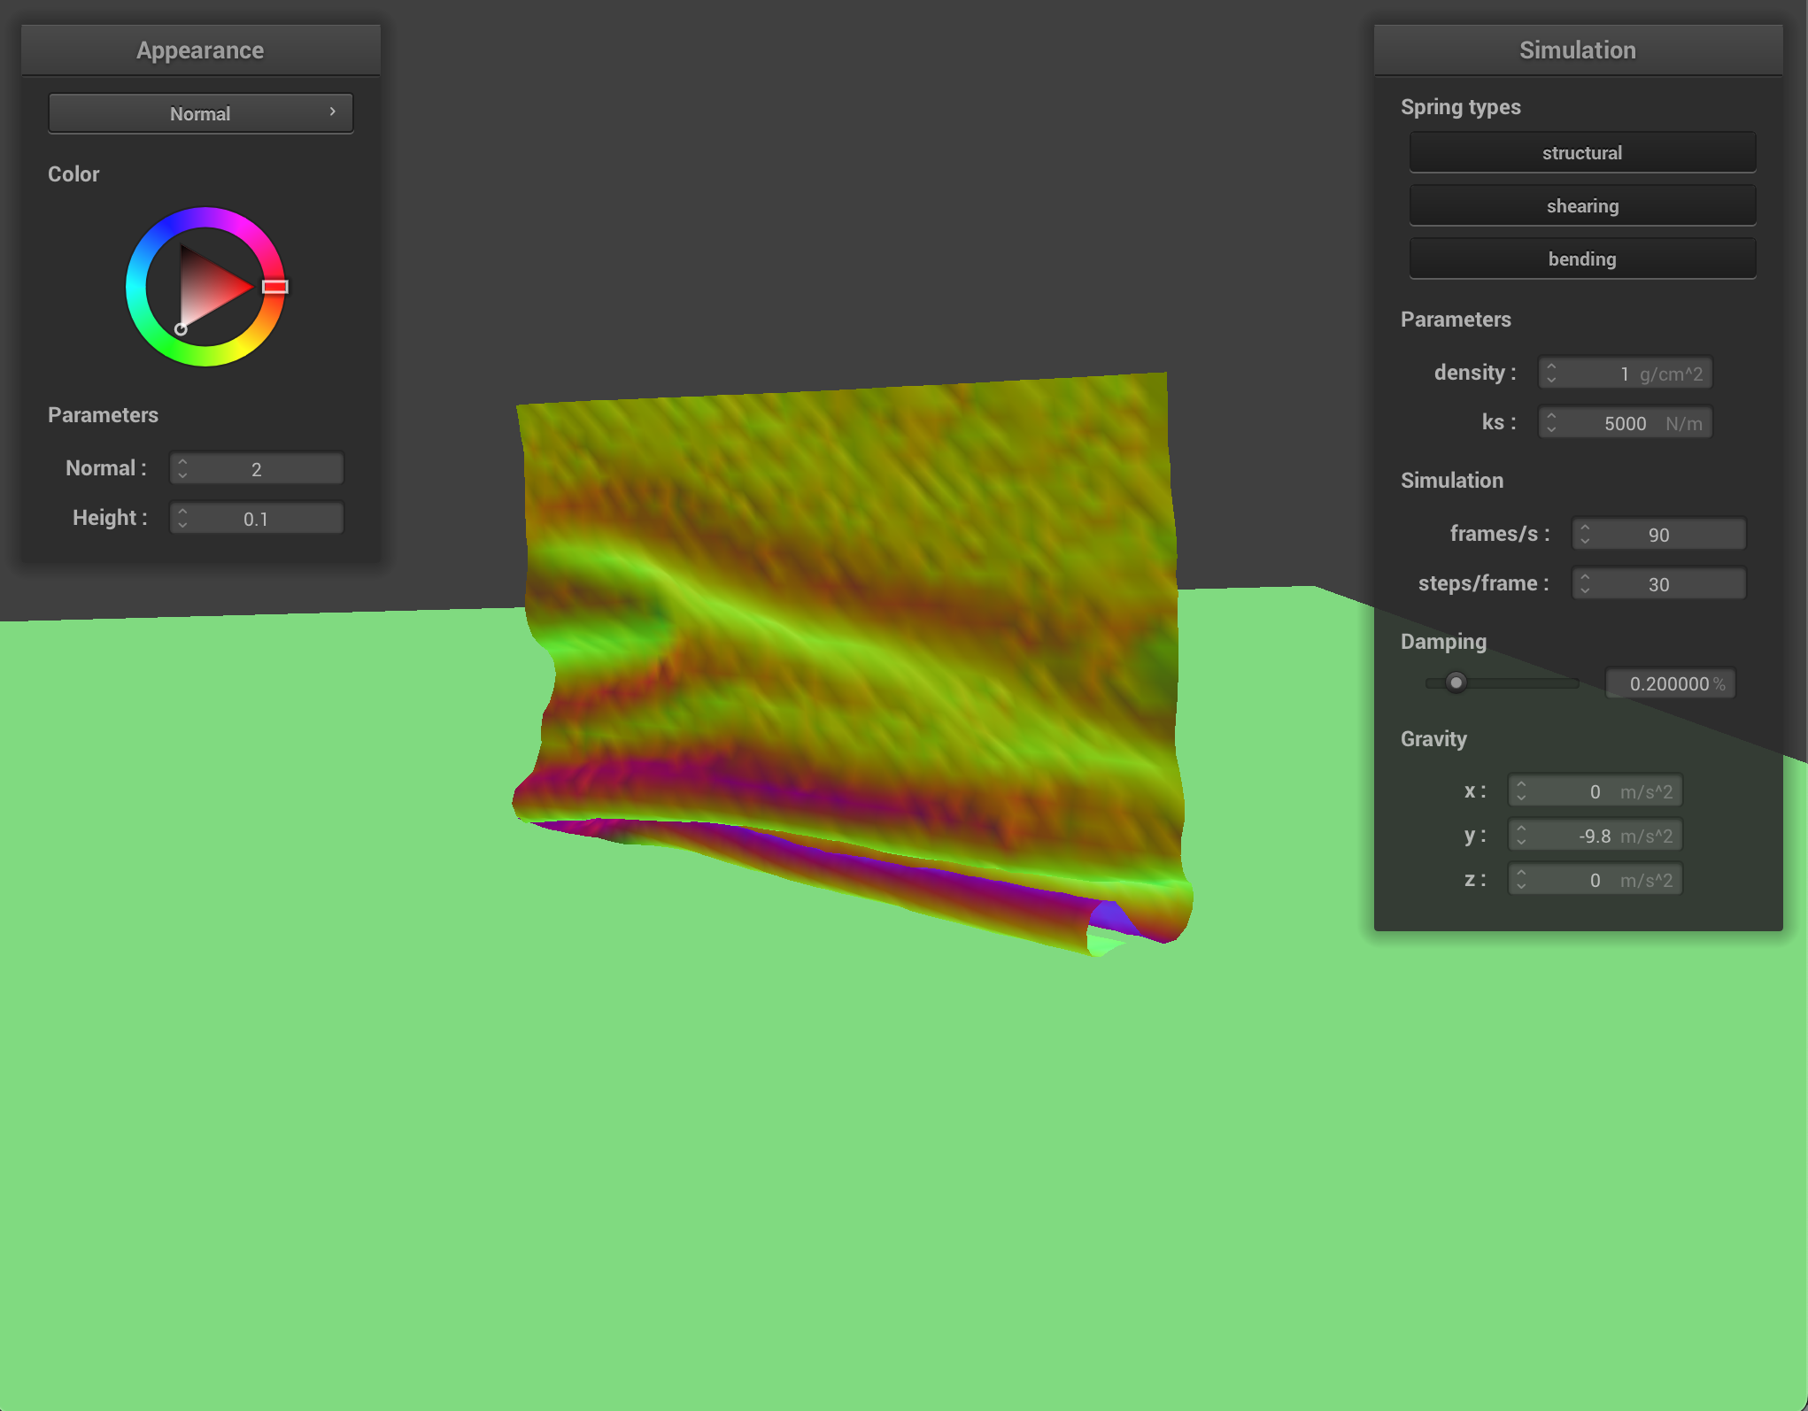Click the Height value field
This screenshot has height=1411, width=1808.
(x=257, y=518)
